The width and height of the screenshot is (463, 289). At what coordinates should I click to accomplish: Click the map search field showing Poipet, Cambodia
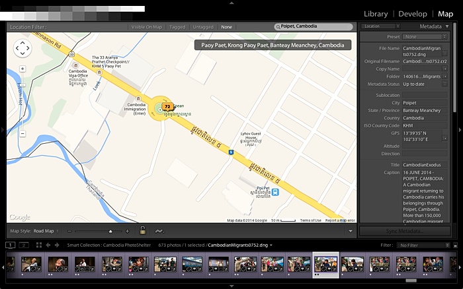[314, 26]
